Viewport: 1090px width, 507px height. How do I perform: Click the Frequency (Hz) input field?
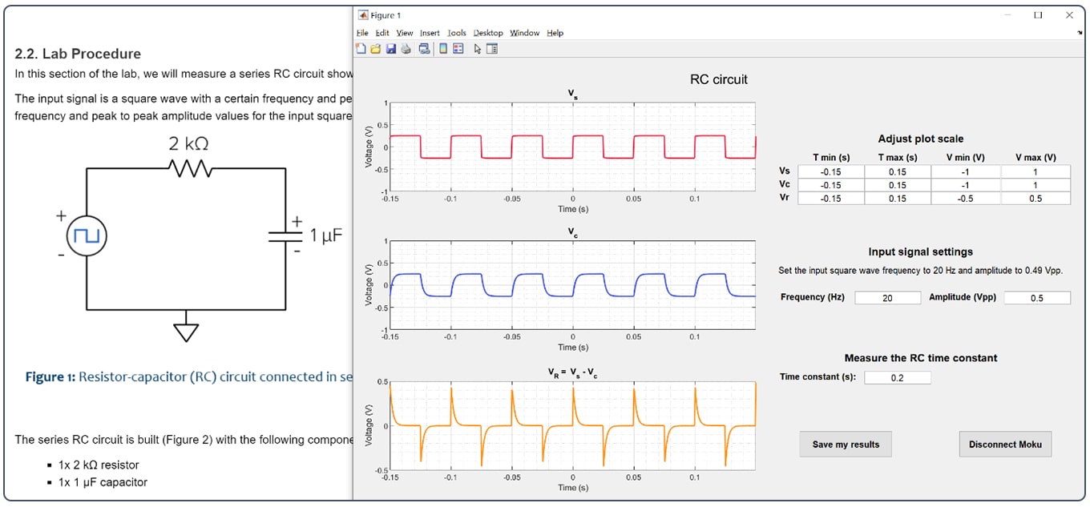[x=887, y=298]
